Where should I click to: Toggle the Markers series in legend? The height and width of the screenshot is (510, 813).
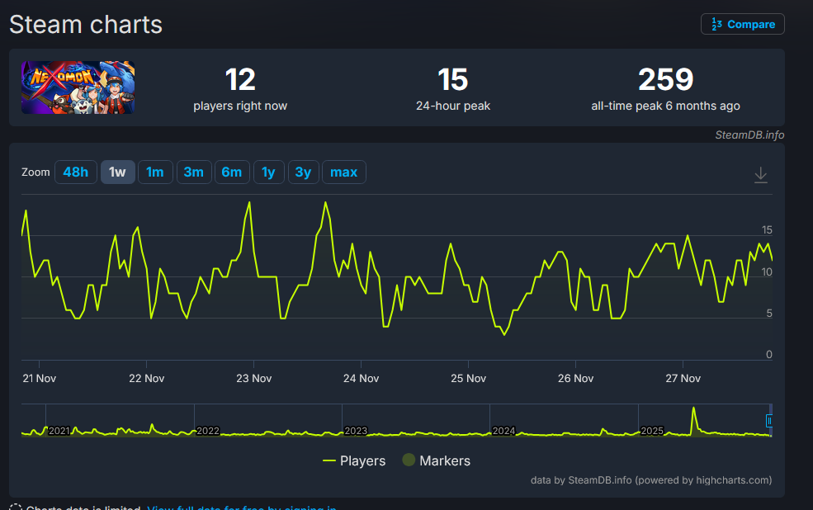click(x=437, y=460)
